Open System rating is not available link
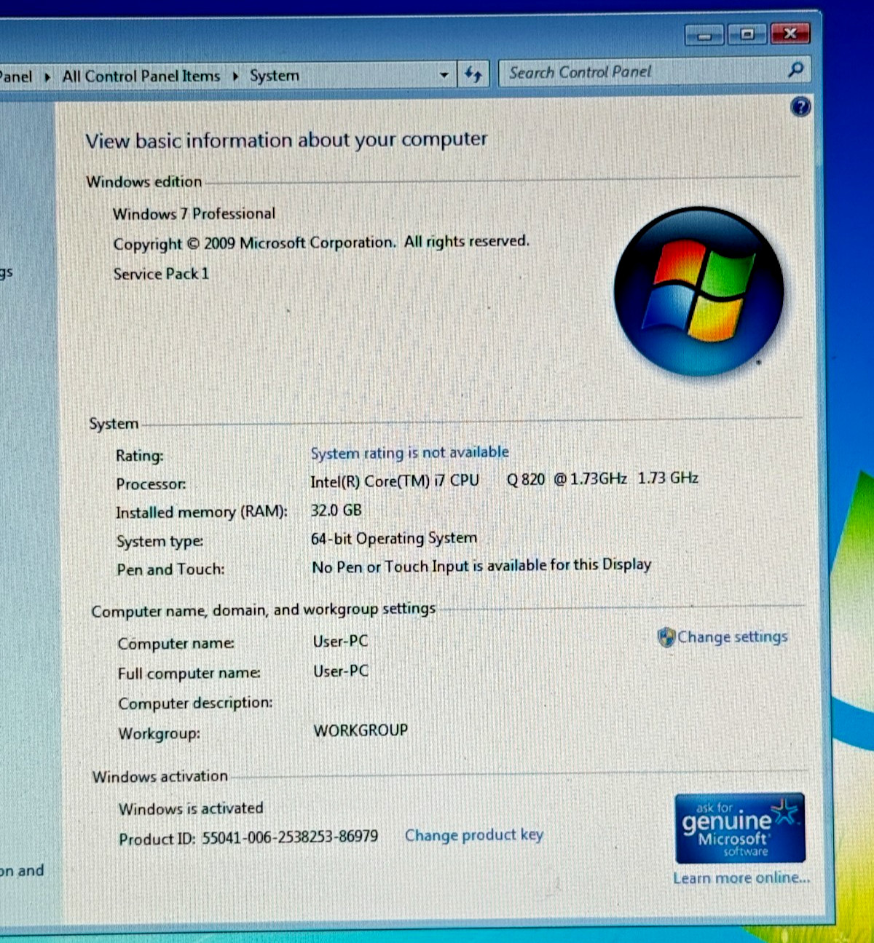Viewport: 874px width, 943px height. tap(409, 452)
